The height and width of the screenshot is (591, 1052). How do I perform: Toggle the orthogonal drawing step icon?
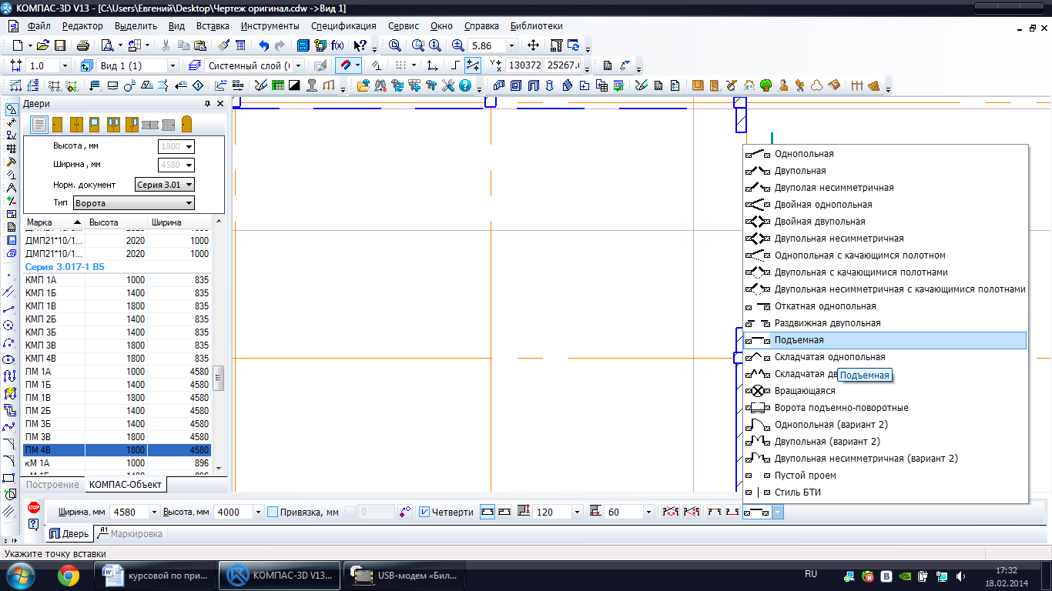(457, 65)
